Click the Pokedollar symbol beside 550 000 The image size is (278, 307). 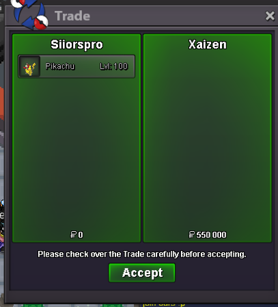192,235
